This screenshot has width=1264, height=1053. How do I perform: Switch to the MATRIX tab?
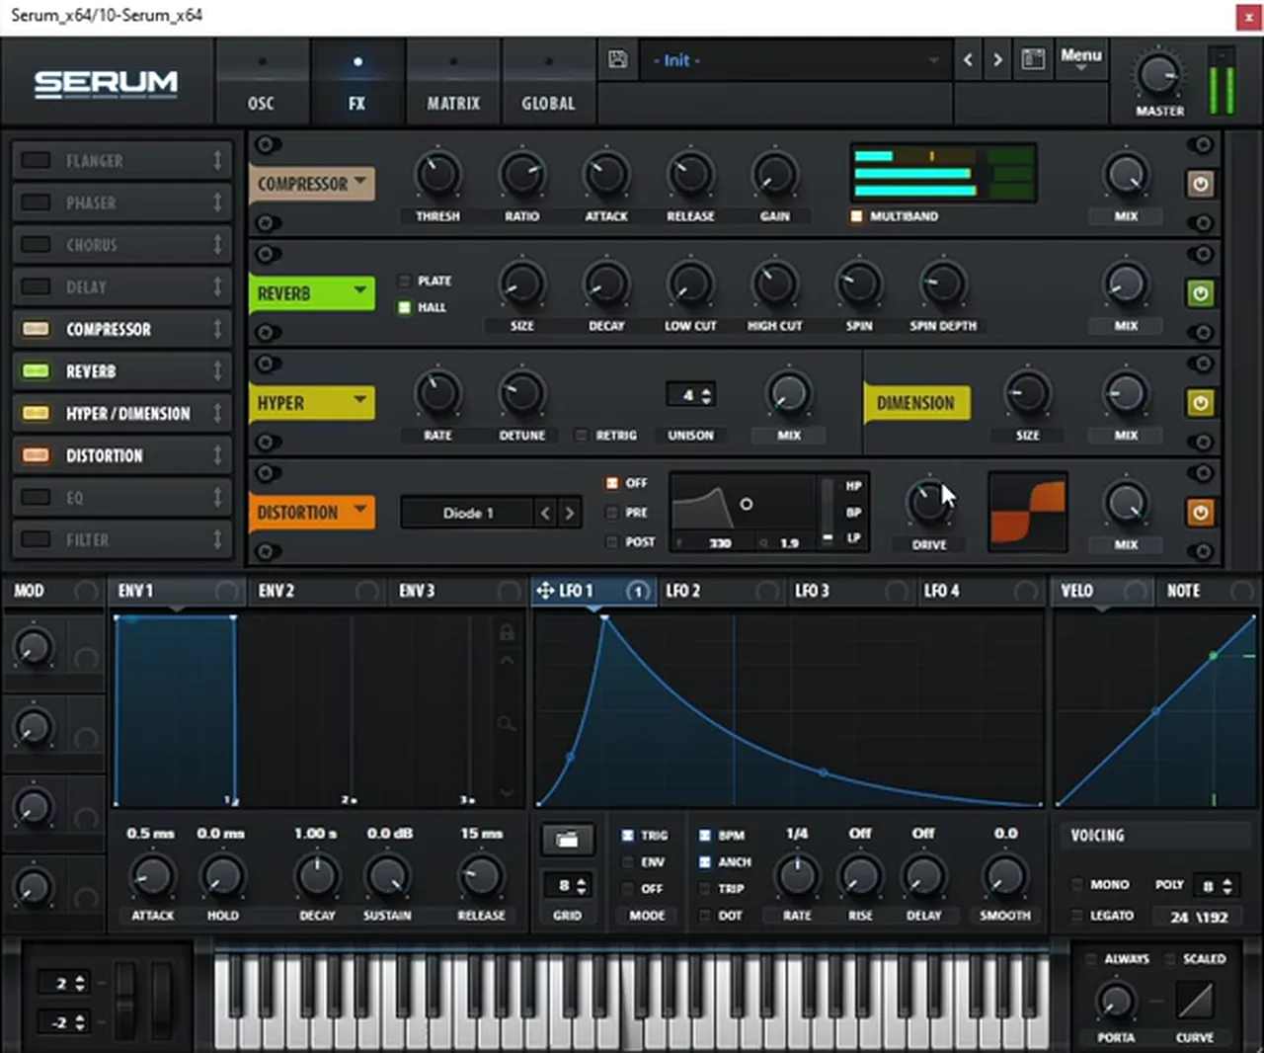[453, 81]
